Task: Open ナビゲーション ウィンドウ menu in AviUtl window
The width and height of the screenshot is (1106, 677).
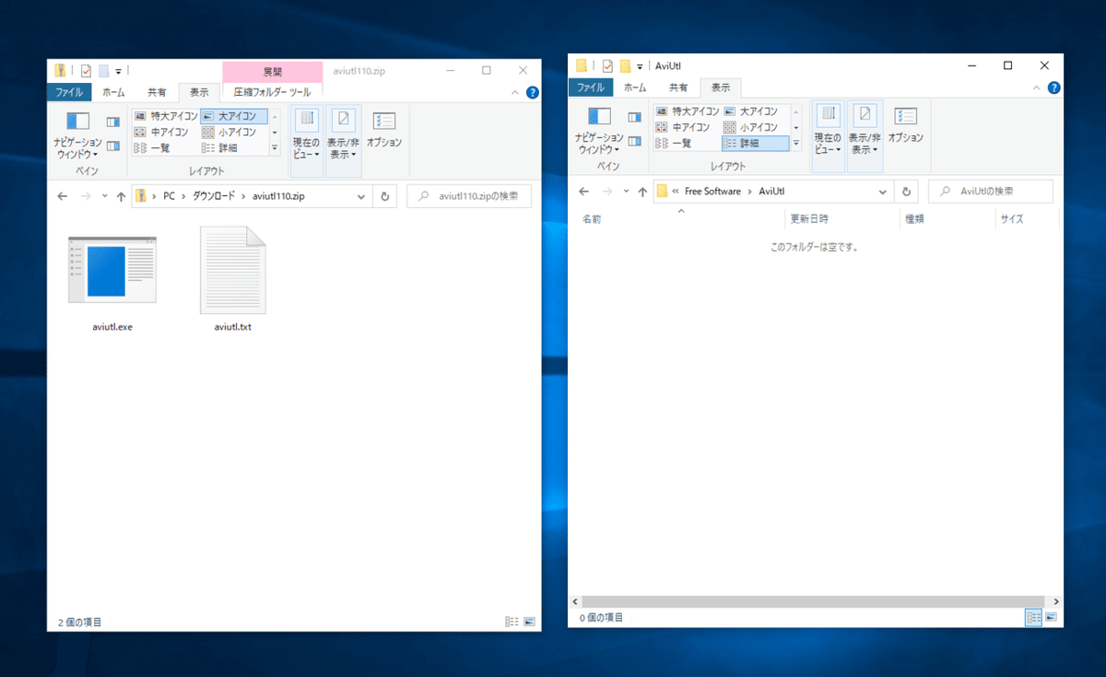Action: [599, 130]
